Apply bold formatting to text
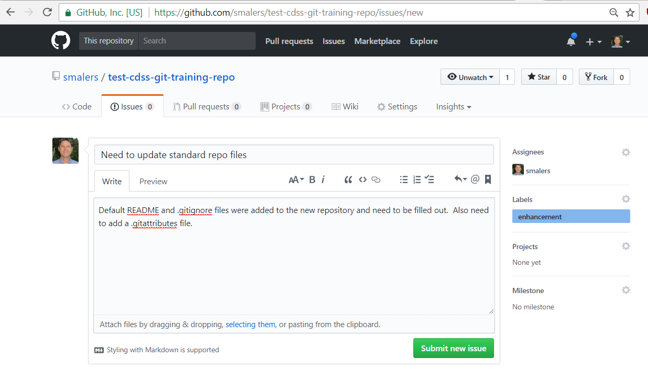The image size is (648, 369). [312, 180]
